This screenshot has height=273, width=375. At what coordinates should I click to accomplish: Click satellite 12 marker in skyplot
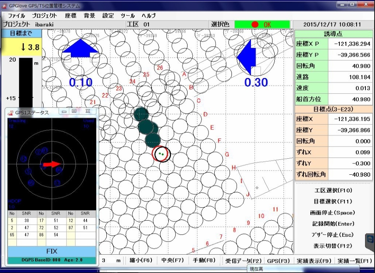(23, 159)
